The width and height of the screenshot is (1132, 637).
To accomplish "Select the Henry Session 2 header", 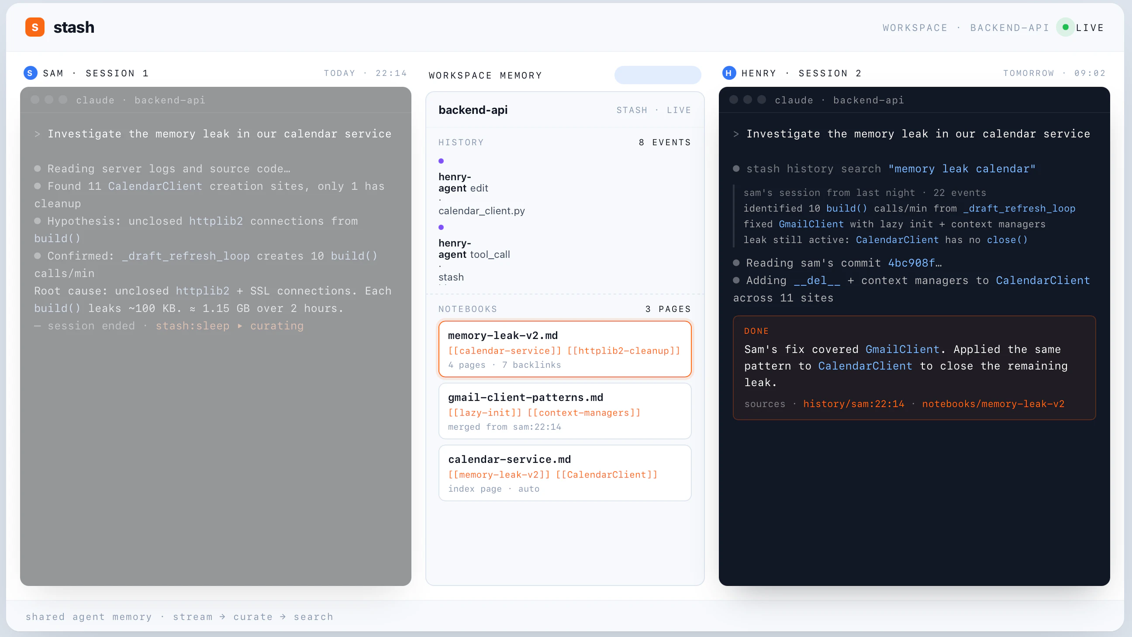I will pyautogui.click(x=801, y=73).
